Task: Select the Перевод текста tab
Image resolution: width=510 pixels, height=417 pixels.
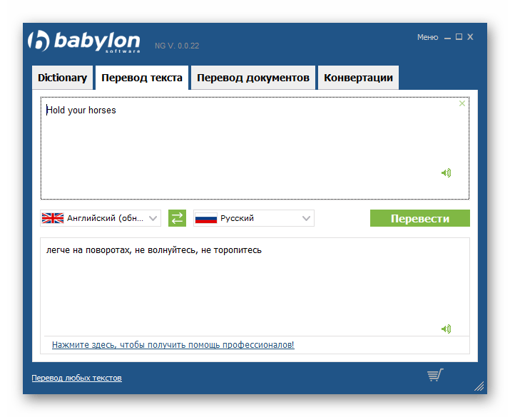Action: pos(142,78)
